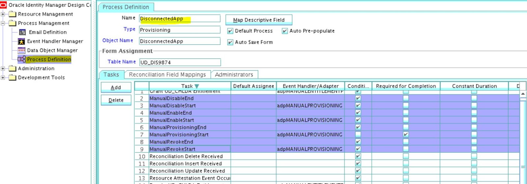Toggle Conditional checkbox for ManualDisableEnd
The height and width of the screenshot is (184, 527).
358,98
